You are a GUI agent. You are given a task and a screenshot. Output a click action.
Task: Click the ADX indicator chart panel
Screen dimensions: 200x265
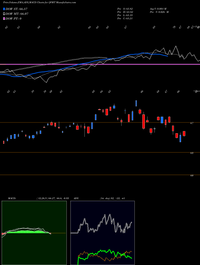pos(102,233)
